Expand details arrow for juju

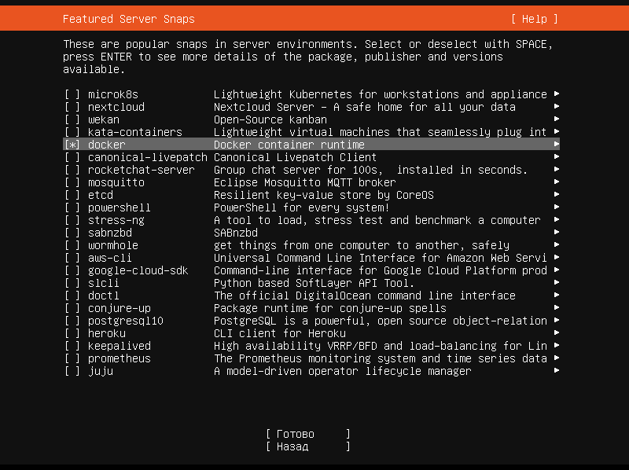click(x=557, y=370)
